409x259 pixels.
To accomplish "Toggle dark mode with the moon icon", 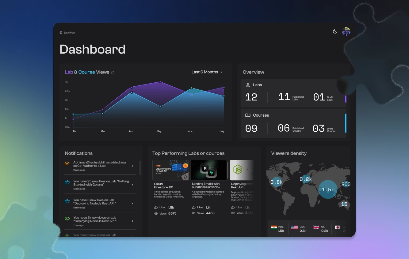I will coord(335,32).
